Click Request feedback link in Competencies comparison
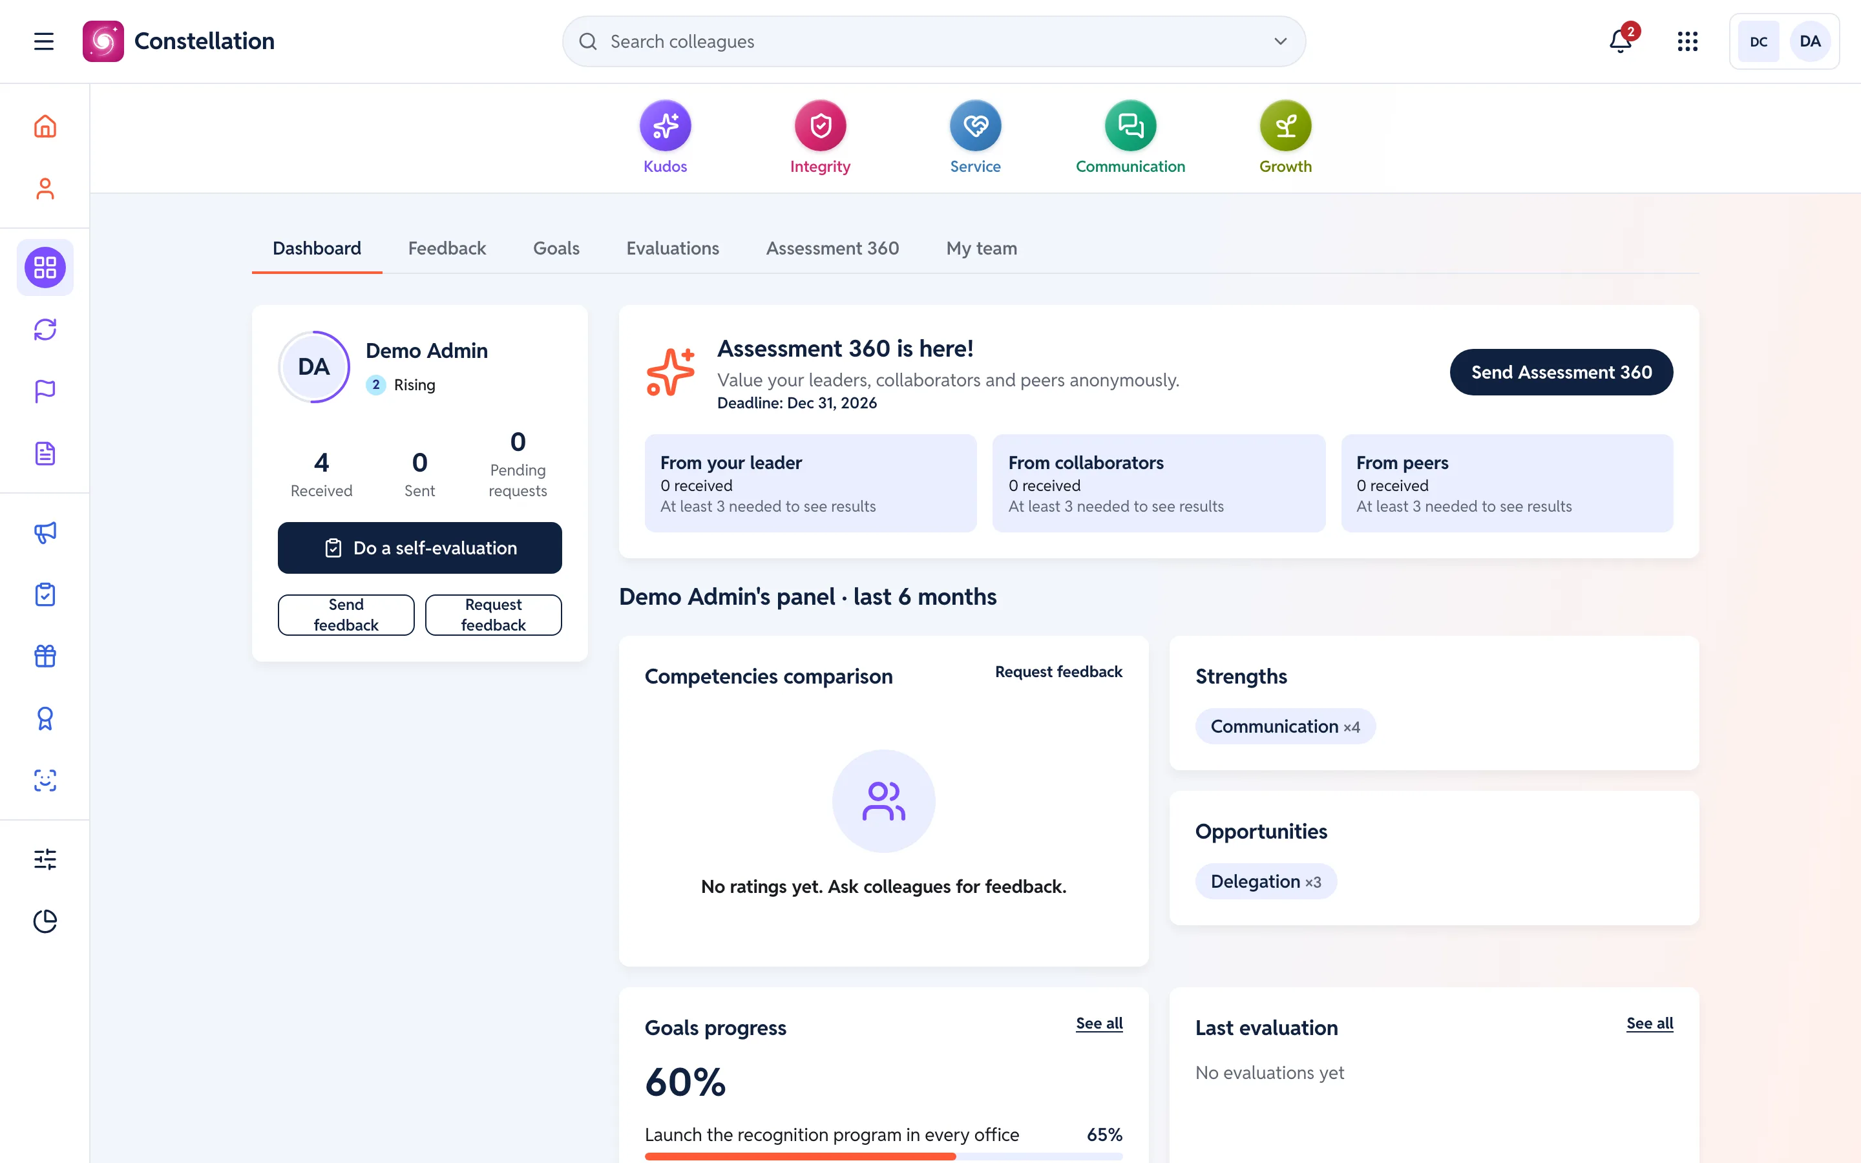The height and width of the screenshot is (1163, 1861). point(1058,671)
